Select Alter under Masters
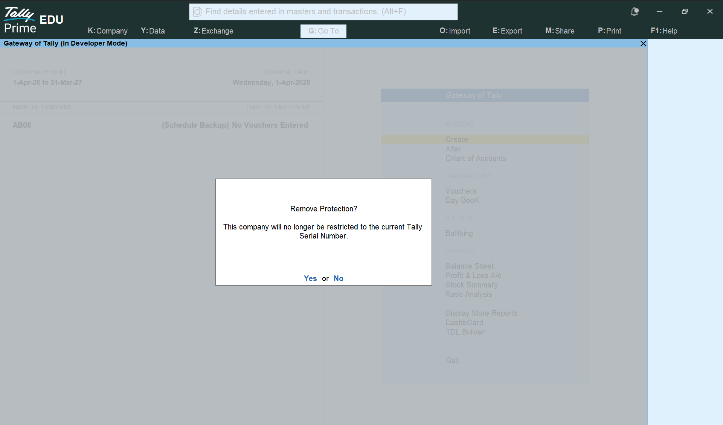 click(x=453, y=149)
